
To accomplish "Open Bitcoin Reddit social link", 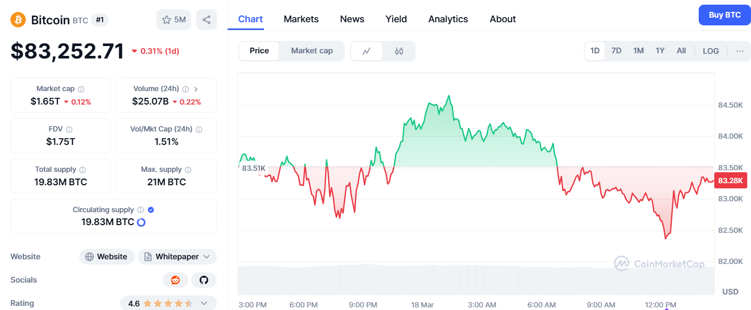I will pyautogui.click(x=175, y=280).
